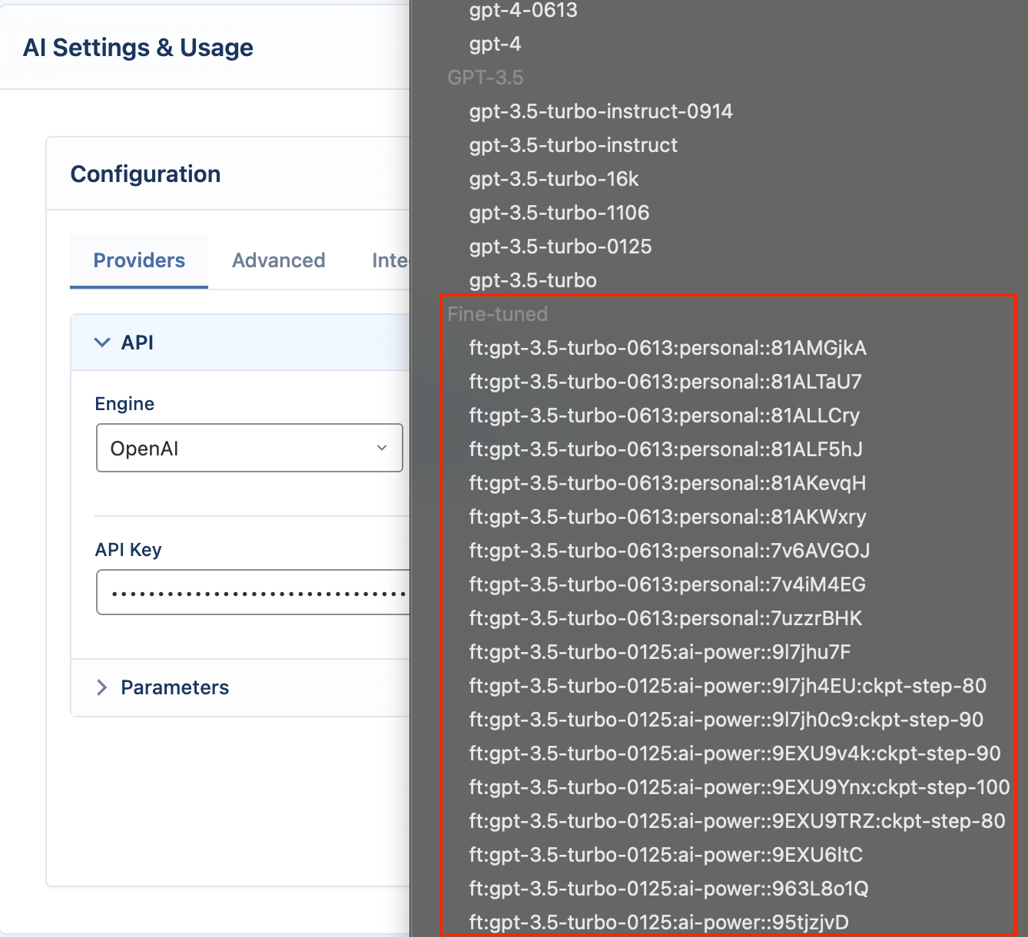Choose fine-tuned model ending 7v6AVGOJ
1028x937 pixels.
(x=669, y=551)
